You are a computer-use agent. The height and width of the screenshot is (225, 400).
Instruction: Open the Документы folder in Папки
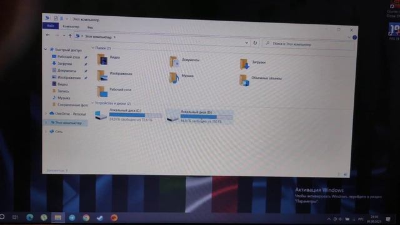pos(184,61)
